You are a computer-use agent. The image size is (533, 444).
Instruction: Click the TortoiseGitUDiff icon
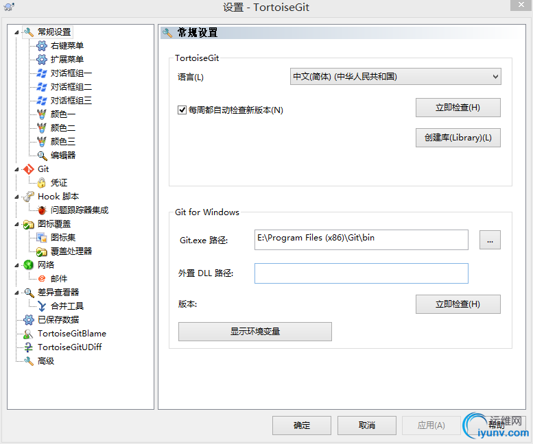[29, 347]
